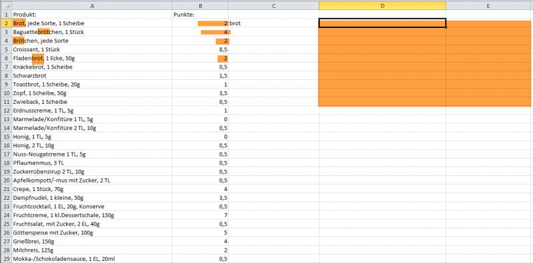This screenshot has width=533, height=263.
Task: Select column C header
Action: tap(274, 6)
